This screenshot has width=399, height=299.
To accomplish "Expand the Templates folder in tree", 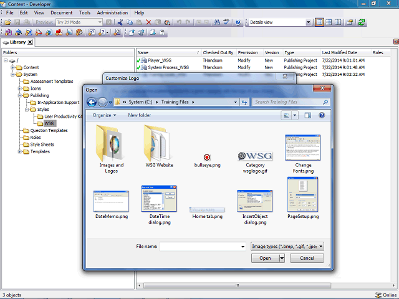I will (x=19, y=152).
